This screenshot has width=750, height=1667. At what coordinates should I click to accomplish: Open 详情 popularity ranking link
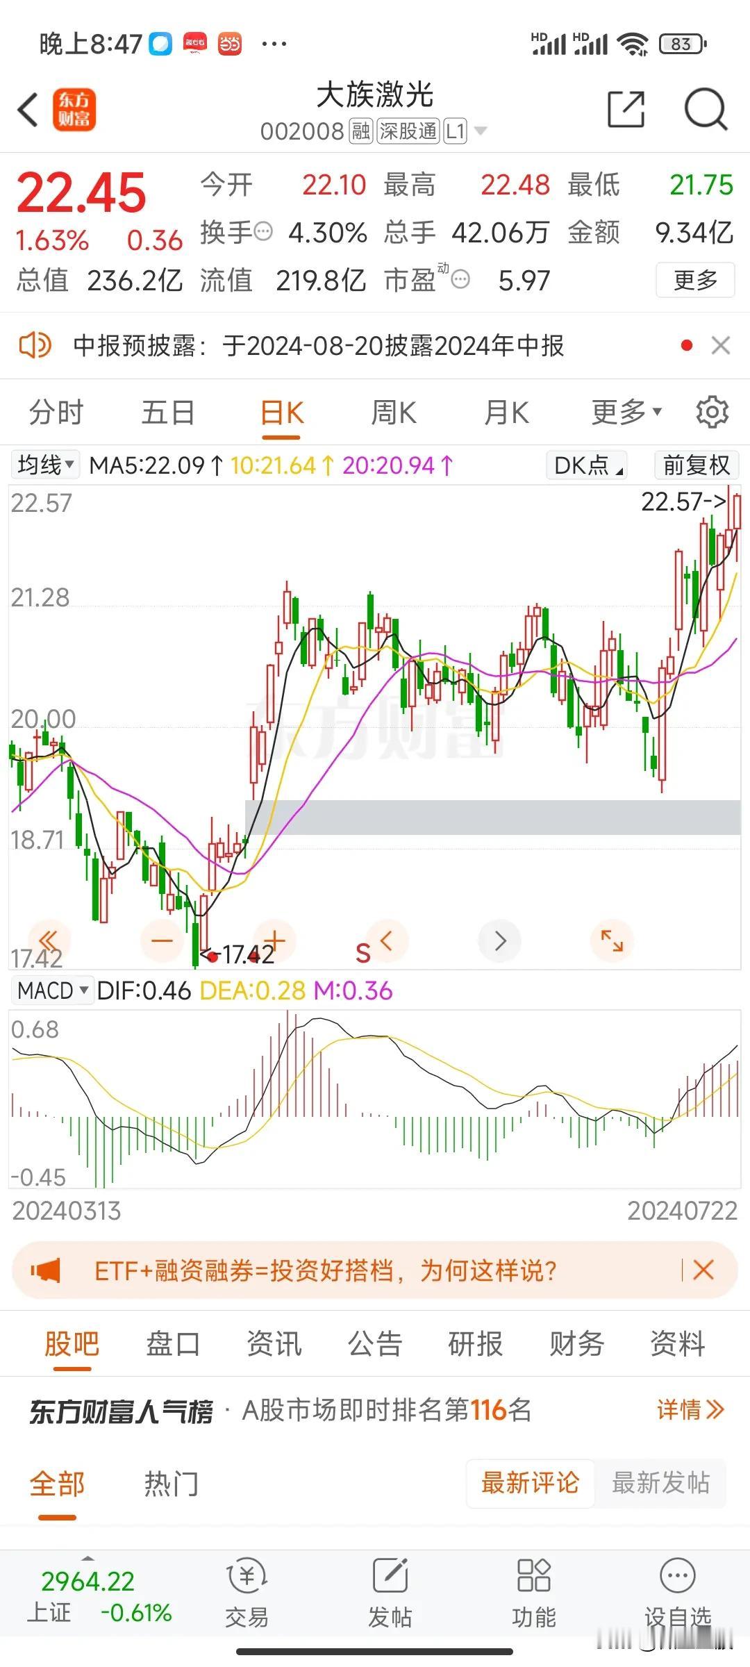pyautogui.click(x=691, y=1410)
